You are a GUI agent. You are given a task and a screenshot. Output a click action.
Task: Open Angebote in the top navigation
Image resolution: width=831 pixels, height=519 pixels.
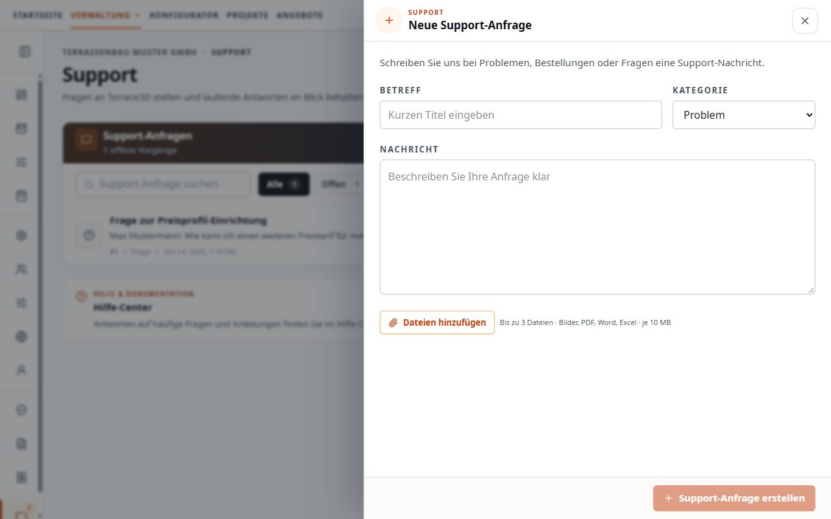pyautogui.click(x=301, y=15)
